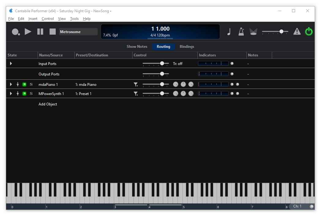
Task: Toggle MPowerSynth 1 green enable indicator
Action: tap(24, 93)
